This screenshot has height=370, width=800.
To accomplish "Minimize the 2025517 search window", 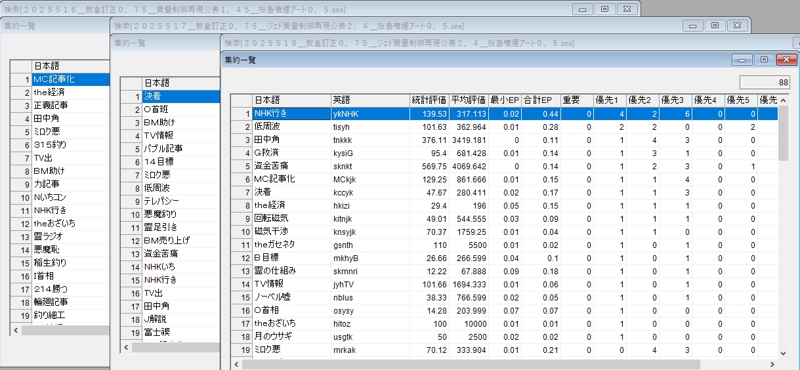I will coord(693,26).
